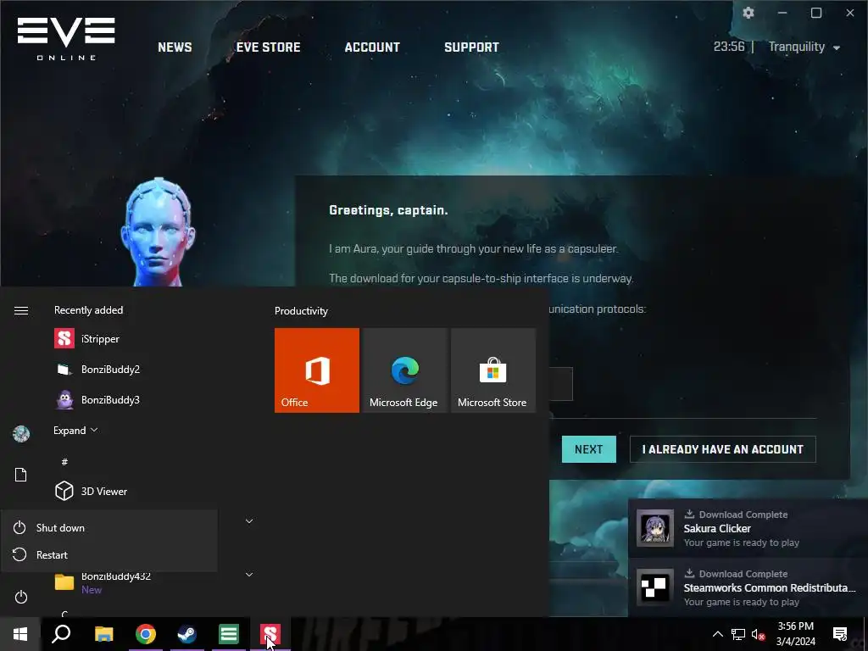868x651 pixels.
Task: Open the green lined taskbar app
Action: [229, 634]
